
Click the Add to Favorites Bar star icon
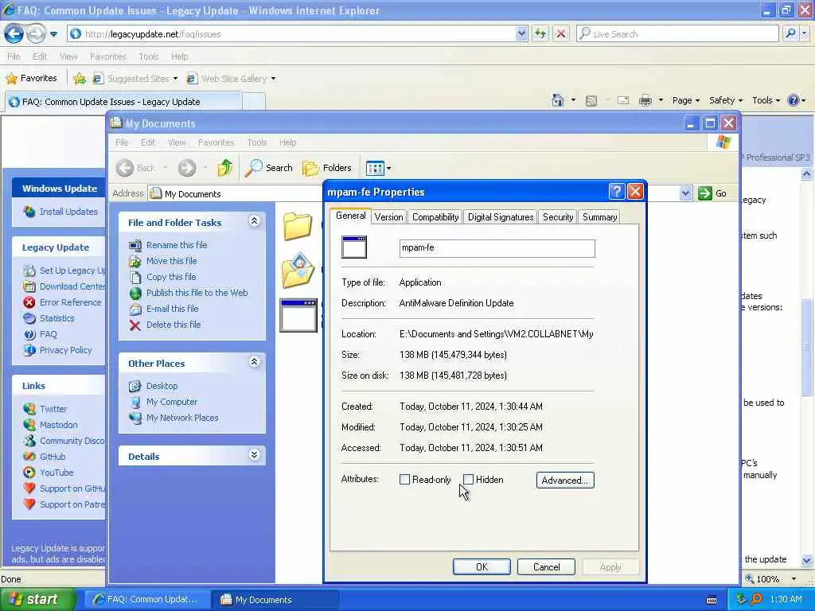click(x=80, y=79)
